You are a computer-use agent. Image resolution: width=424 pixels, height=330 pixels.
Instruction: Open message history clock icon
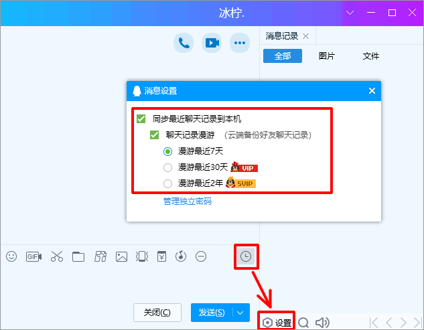[246, 256]
